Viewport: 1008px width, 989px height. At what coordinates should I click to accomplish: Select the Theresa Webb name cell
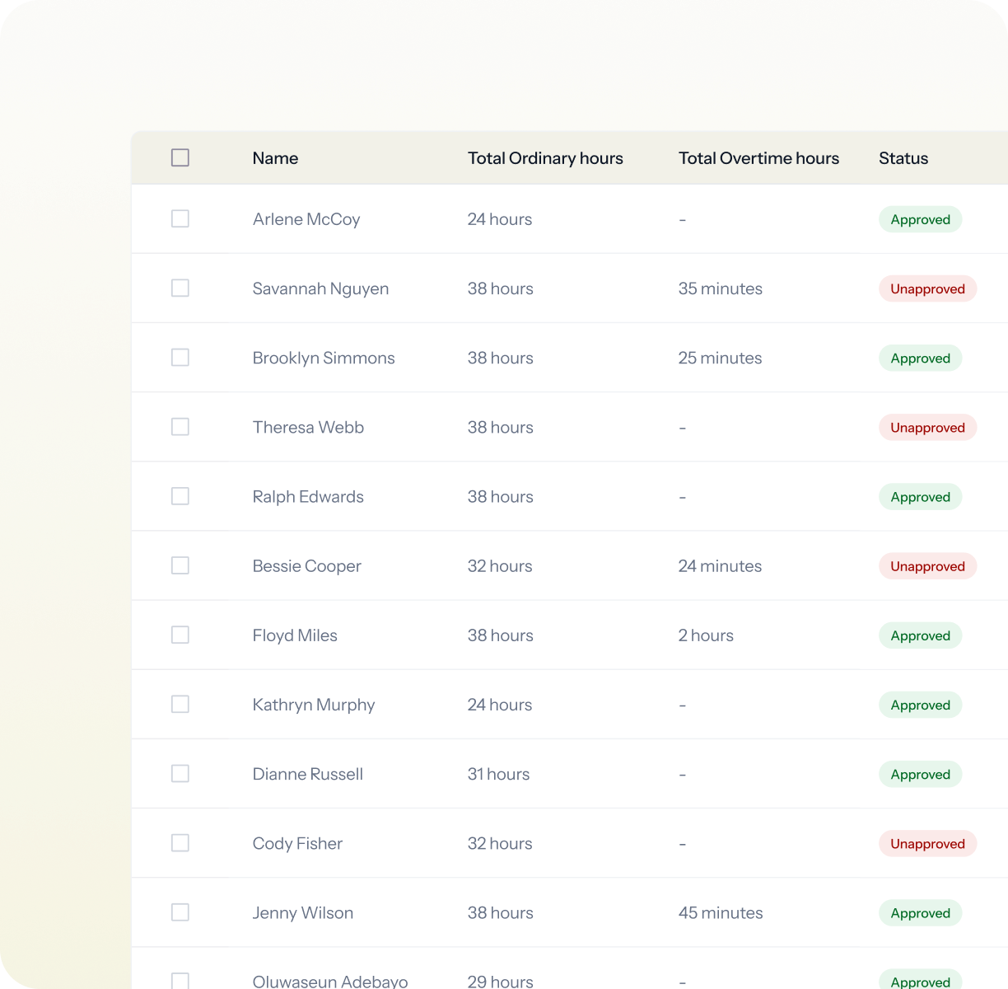(x=308, y=427)
